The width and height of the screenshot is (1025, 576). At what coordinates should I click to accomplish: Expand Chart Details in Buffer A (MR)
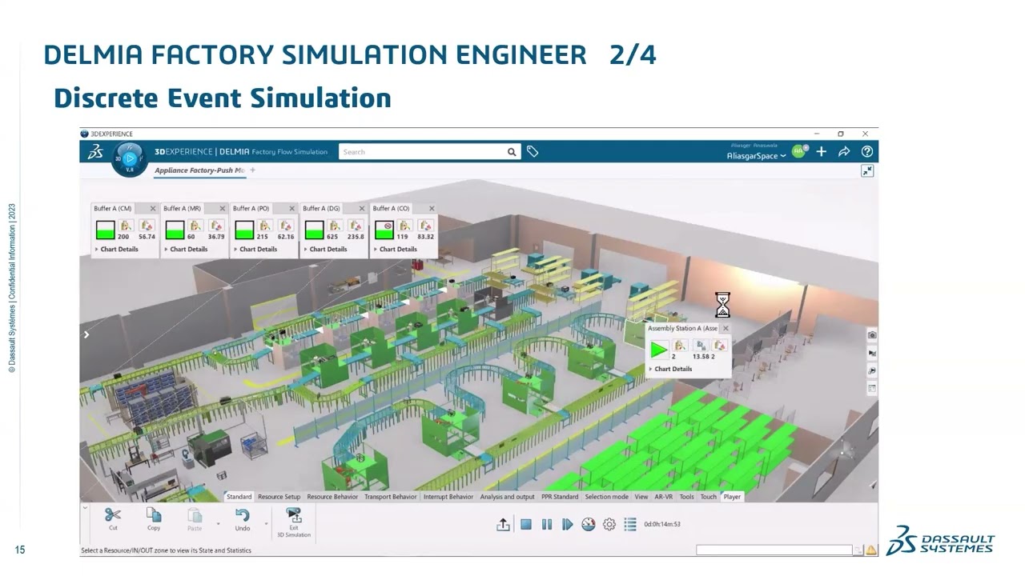(x=186, y=250)
